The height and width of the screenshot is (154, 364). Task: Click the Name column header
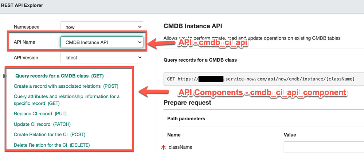click(174, 135)
